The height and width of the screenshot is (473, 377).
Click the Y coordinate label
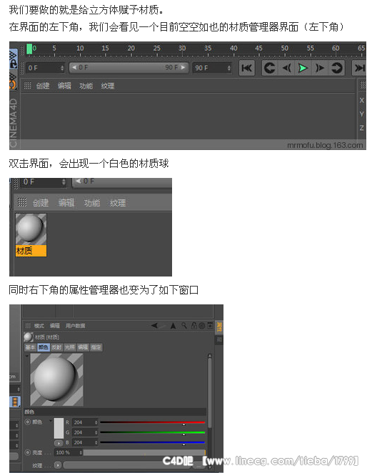pyautogui.click(x=361, y=114)
